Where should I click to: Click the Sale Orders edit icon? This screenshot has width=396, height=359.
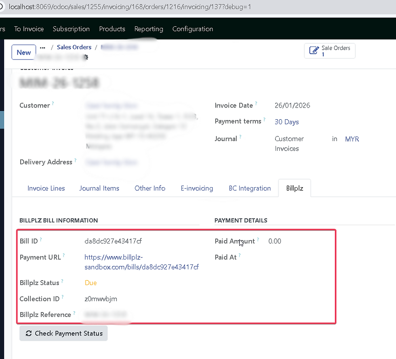[x=314, y=50]
